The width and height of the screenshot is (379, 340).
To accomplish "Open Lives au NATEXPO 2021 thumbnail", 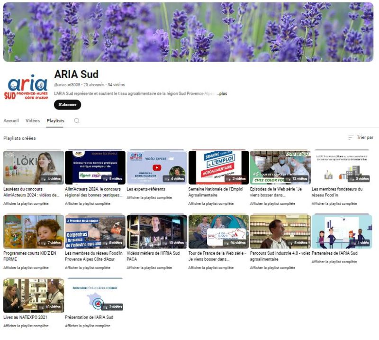I will point(34,295).
